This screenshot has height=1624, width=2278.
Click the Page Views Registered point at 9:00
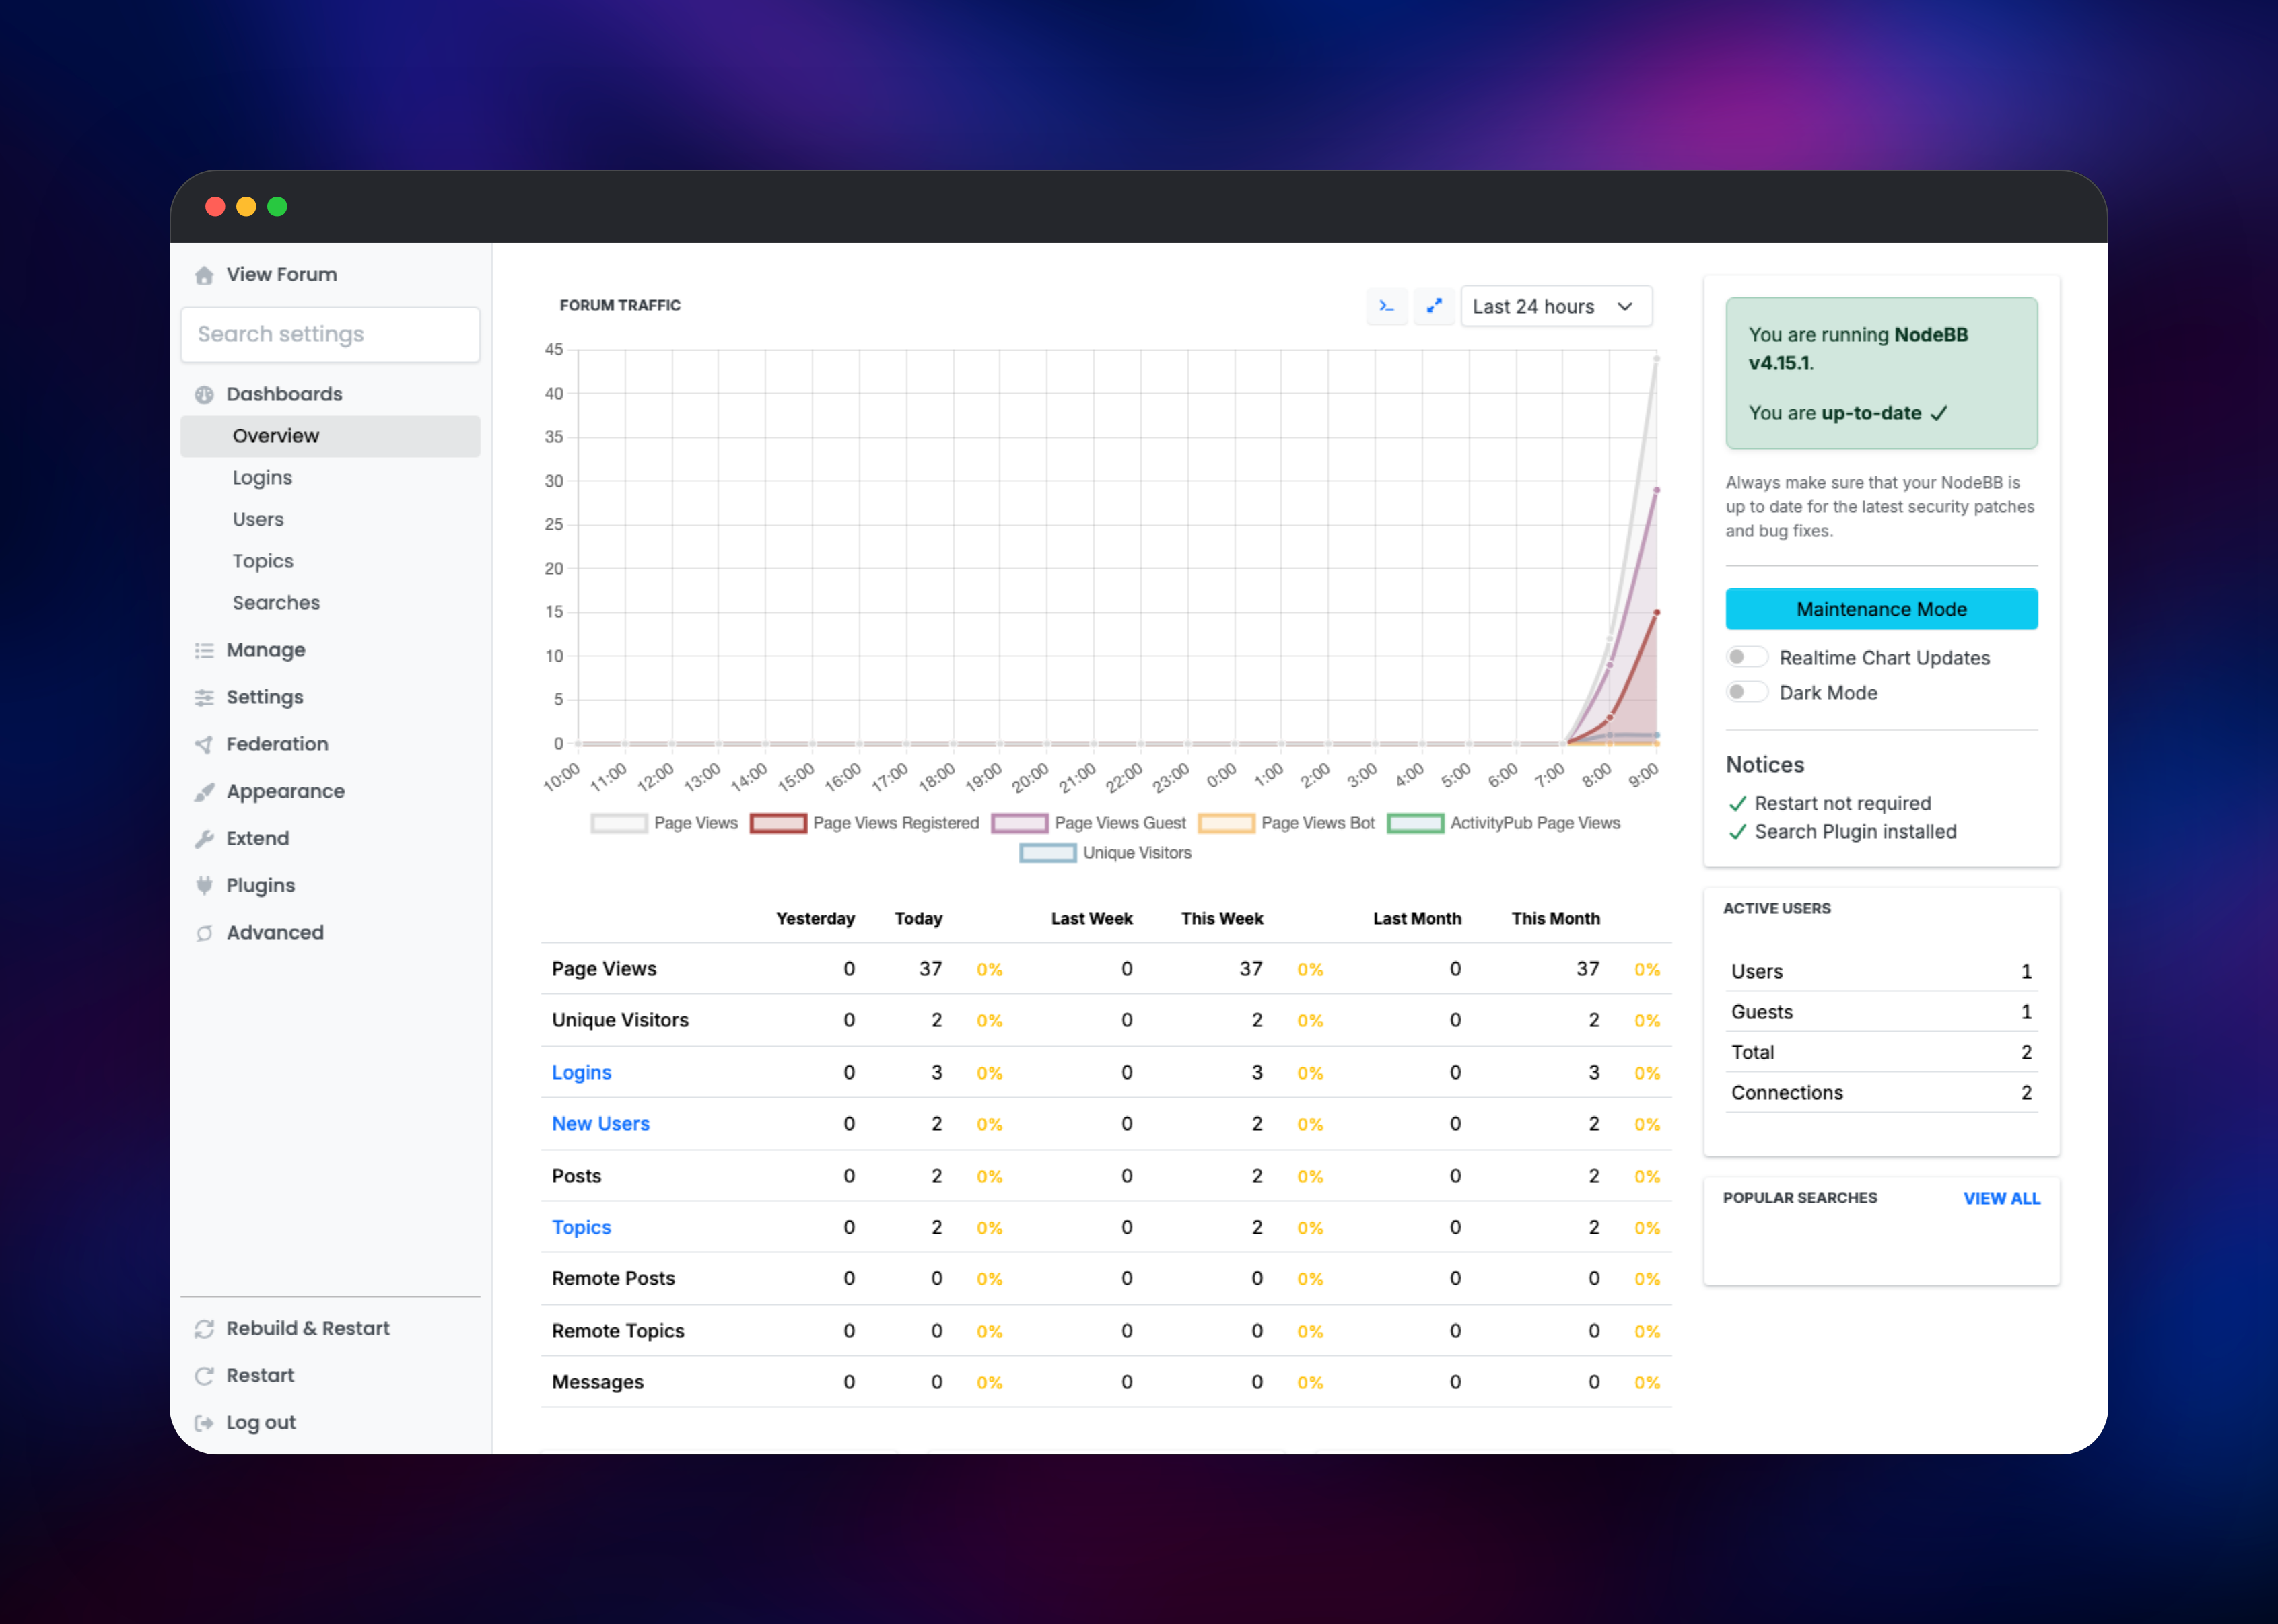coord(1656,613)
